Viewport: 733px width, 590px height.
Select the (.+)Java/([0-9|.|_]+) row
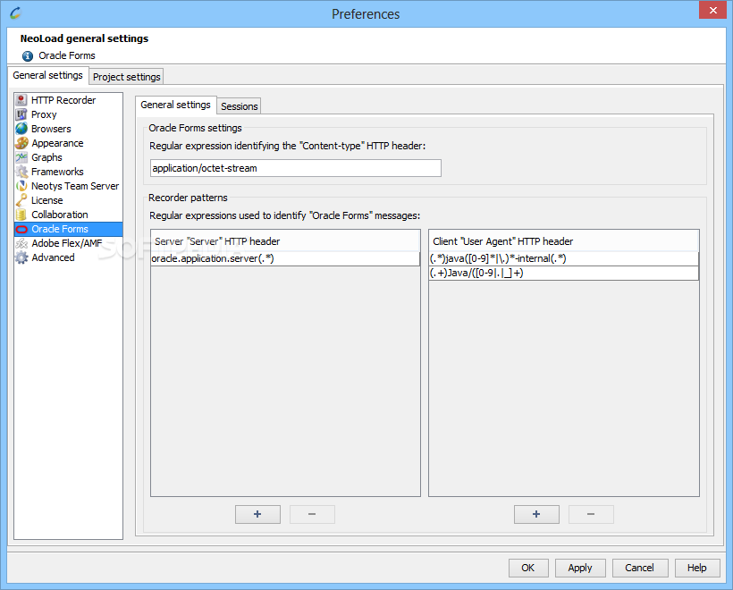564,273
